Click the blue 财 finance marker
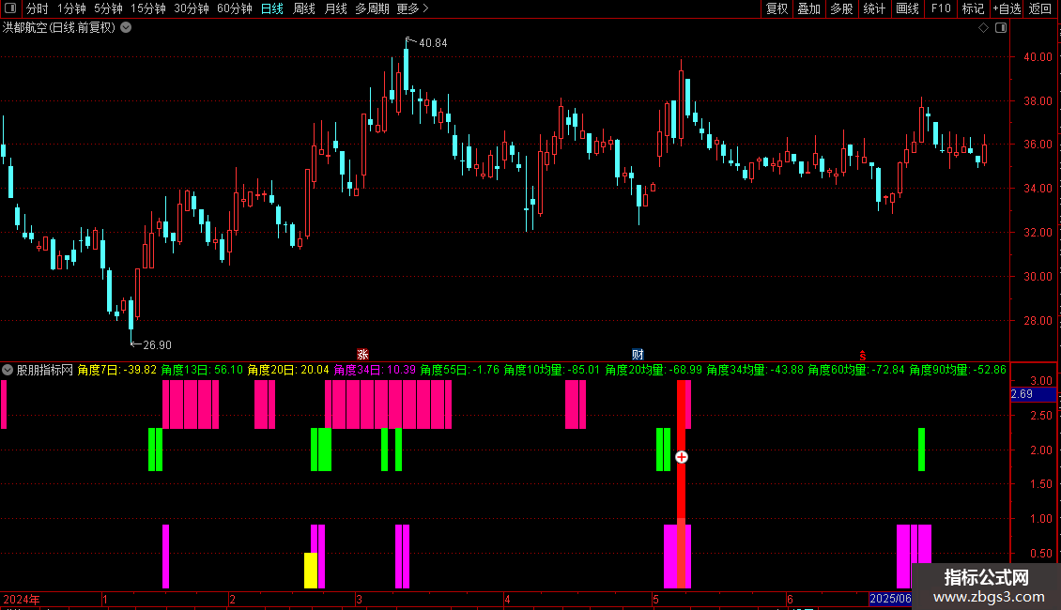Screen dimensions: 1061x610 638,355
